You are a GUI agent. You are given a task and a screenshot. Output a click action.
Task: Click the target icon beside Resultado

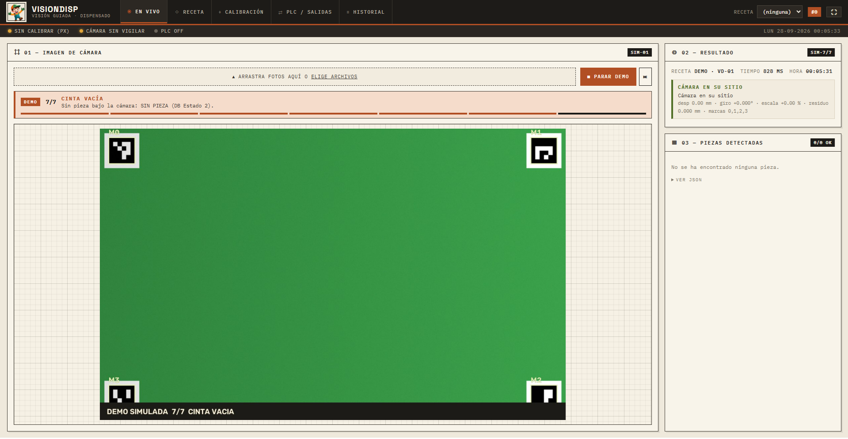pyautogui.click(x=674, y=53)
